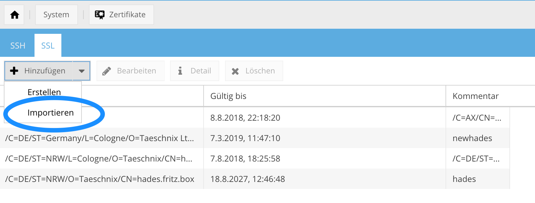Click the System breadcrumb item
Image resolution: width=535 pixels, height=203 pixels.
coord(56,14)
